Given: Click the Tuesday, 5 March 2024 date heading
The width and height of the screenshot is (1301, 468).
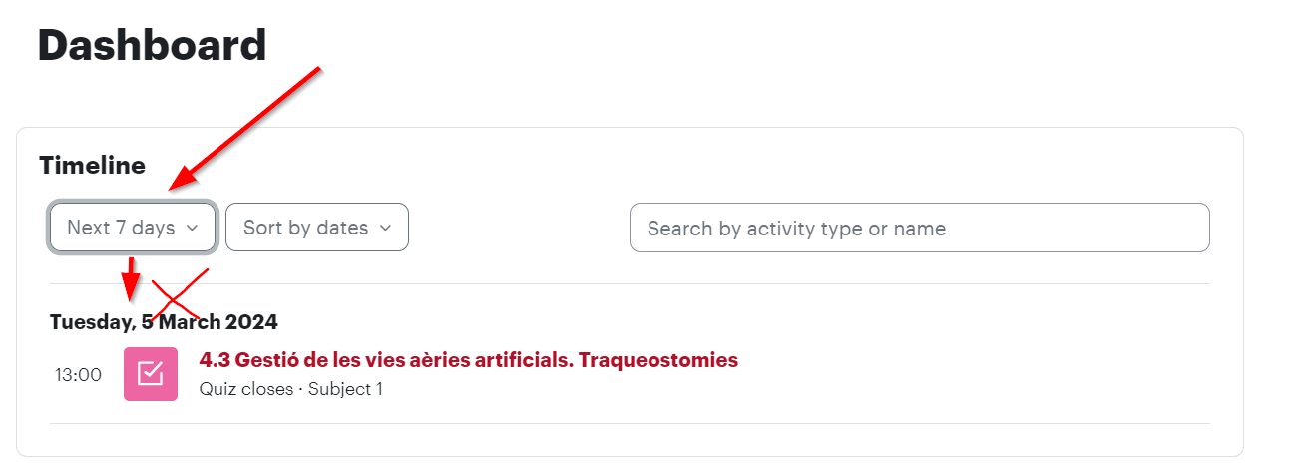Looking at the screenshot, I should (164, 322).
